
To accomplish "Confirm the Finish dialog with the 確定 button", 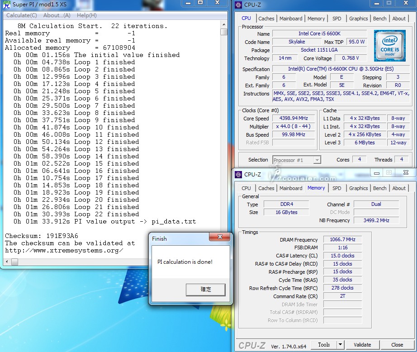I will 206,290.
